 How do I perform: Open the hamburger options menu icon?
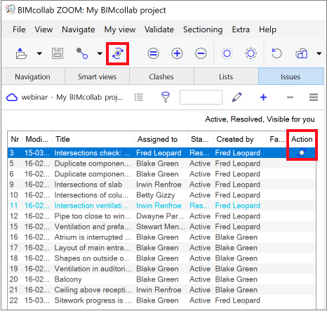click(314, 97)
